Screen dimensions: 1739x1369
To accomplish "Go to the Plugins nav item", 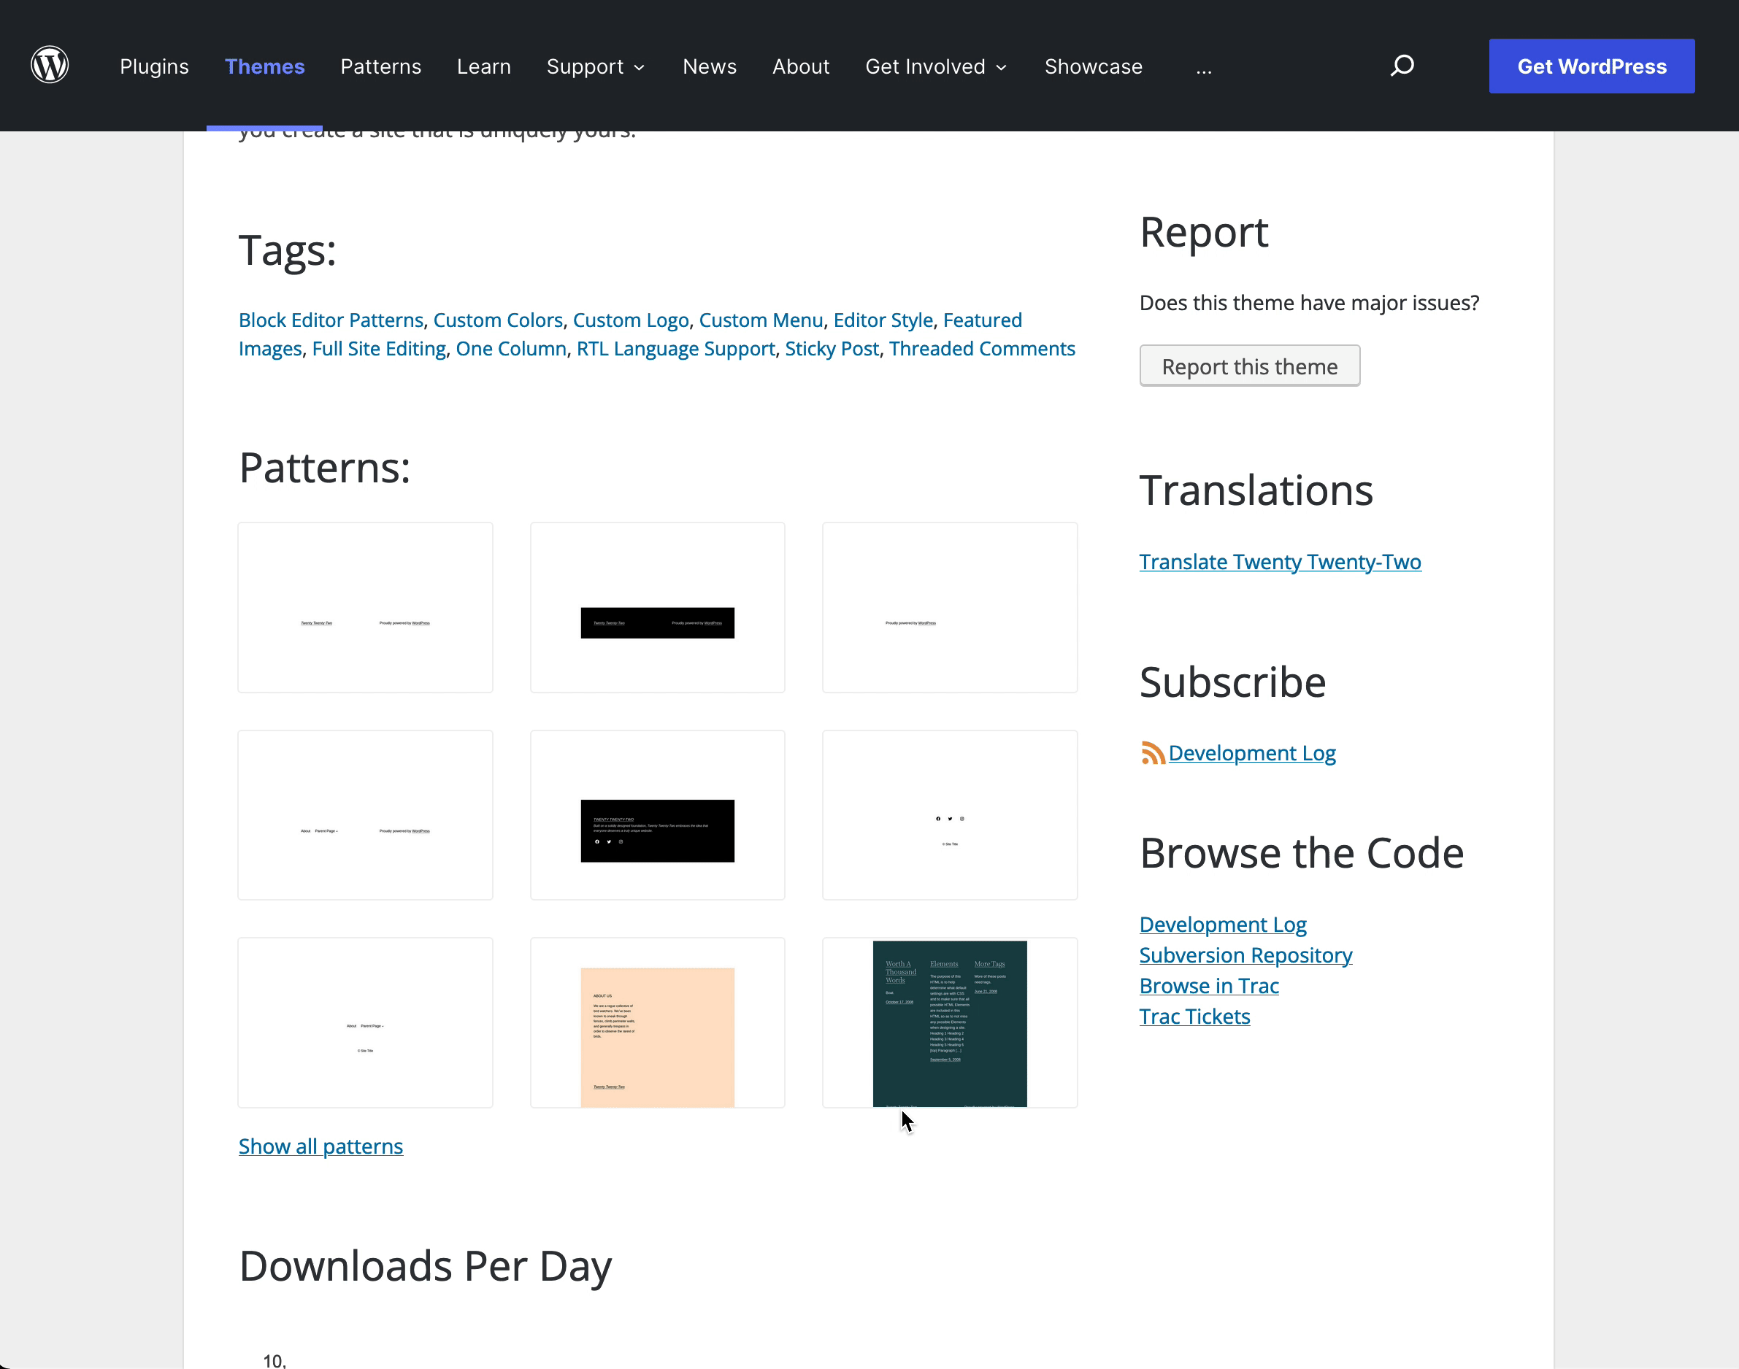I will click(x=154, y=66).
